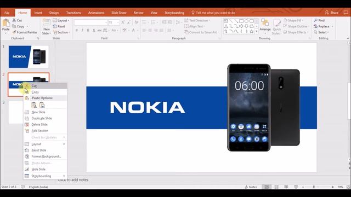This screenshot has height=197, width=351.
Task: Click the New Slide ribbon icon
Action: point(47,22)
